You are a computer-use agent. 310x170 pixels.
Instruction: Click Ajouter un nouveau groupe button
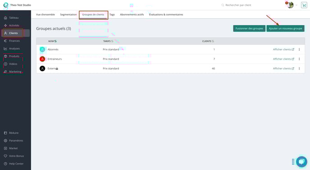pos(285,29)
